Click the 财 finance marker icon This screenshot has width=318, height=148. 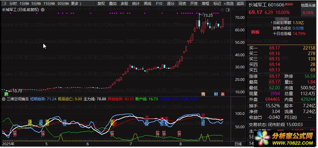tap(216, 94)
